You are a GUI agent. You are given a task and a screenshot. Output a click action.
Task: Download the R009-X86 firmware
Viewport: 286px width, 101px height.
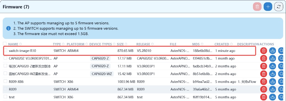click(273, 82)
